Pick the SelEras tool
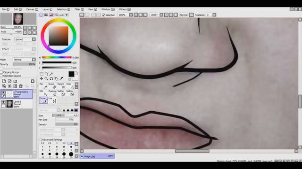 click(70, 93)
